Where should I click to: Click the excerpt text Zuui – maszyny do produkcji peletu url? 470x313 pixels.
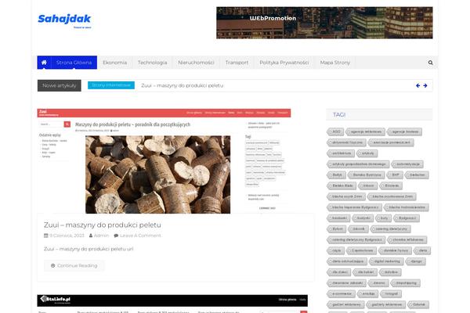[x=89, y=249]
